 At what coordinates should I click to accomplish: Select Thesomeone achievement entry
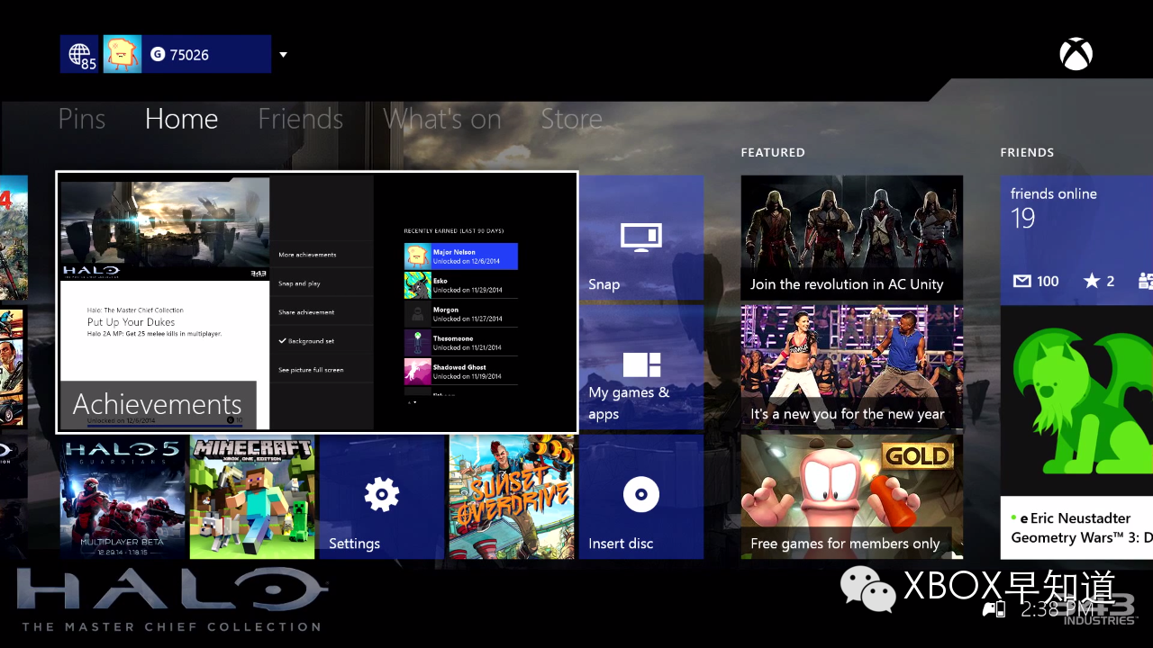[461, 343]
